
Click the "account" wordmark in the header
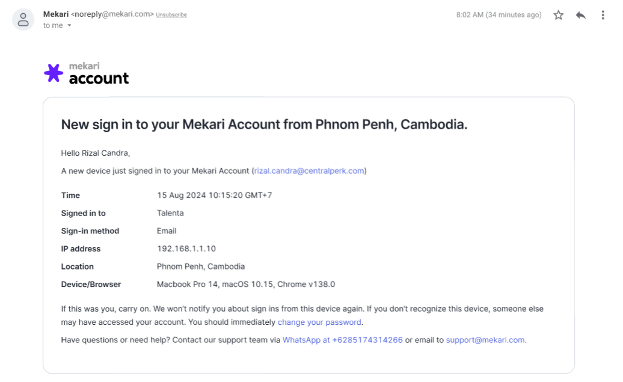pos(99,78)
